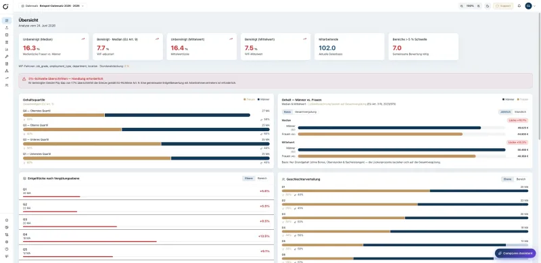Select the highlighted Übersicht dashboard sidebar icon
541x263 pixels.
pyautogui.click(x=7, y=20)
